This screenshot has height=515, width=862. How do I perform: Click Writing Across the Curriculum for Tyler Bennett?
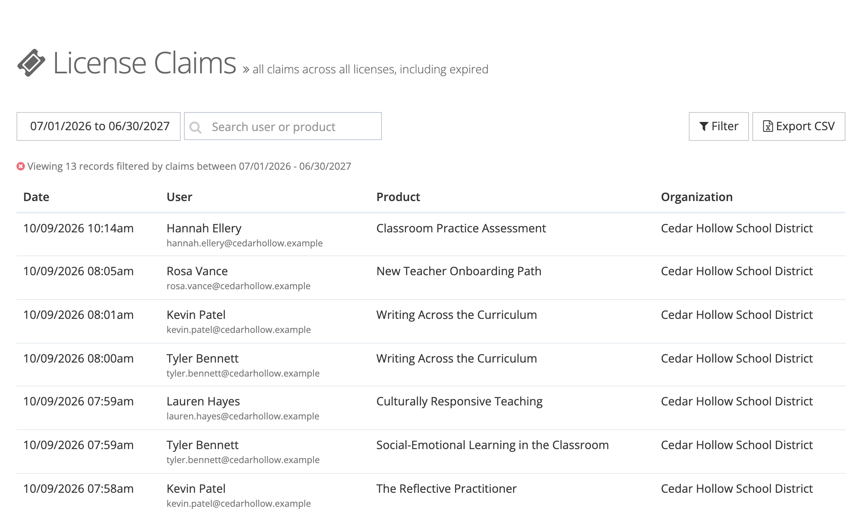tap(457, 358)
